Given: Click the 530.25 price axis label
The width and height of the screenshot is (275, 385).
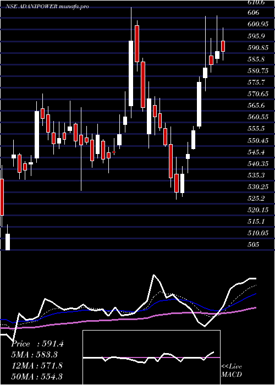Looking at the screenshot, I should point(257,187).
